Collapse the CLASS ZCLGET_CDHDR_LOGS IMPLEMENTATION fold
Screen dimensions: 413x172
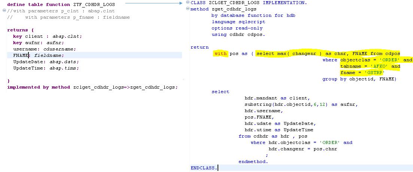tap(188, 3)
